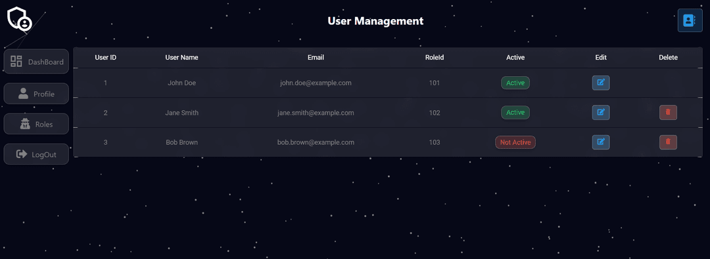Click the Active column header
710x259 pixels.
(x=515, y=58)
